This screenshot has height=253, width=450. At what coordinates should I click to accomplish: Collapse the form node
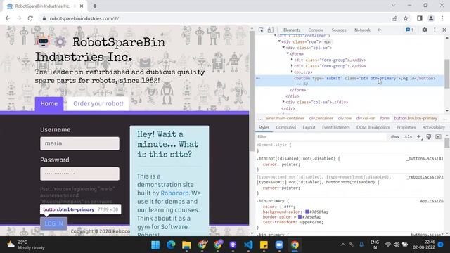point(288,53)
